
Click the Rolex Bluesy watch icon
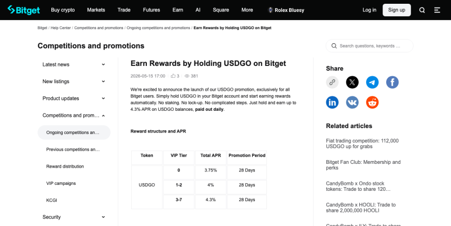tap(271, 10)
